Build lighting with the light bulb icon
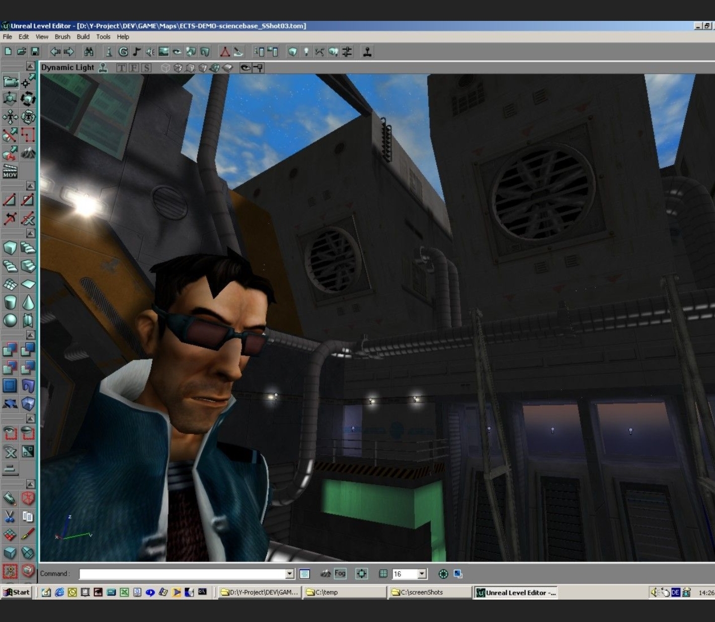 pyautogui.click(x=306, y=51)
